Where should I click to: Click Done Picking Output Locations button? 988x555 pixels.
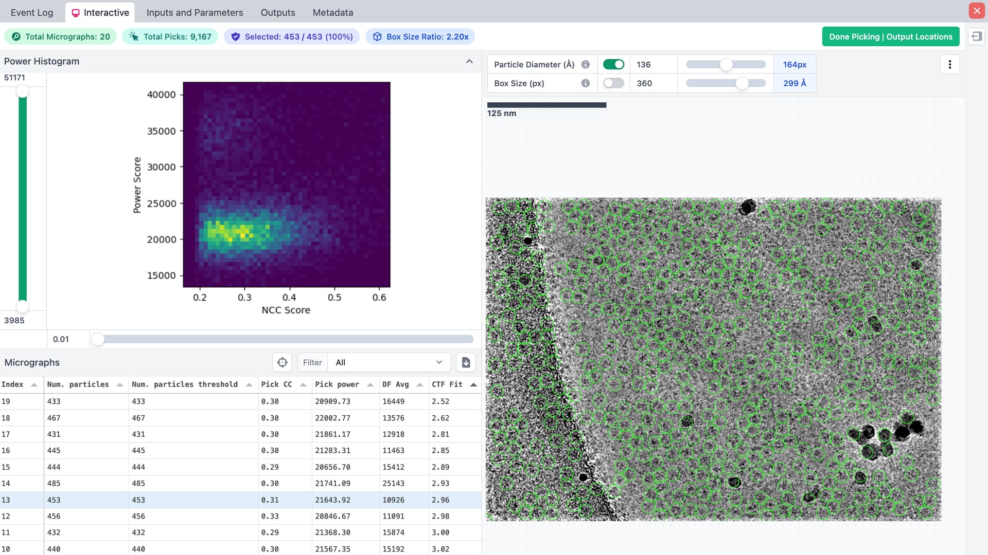tap(890, 36)
